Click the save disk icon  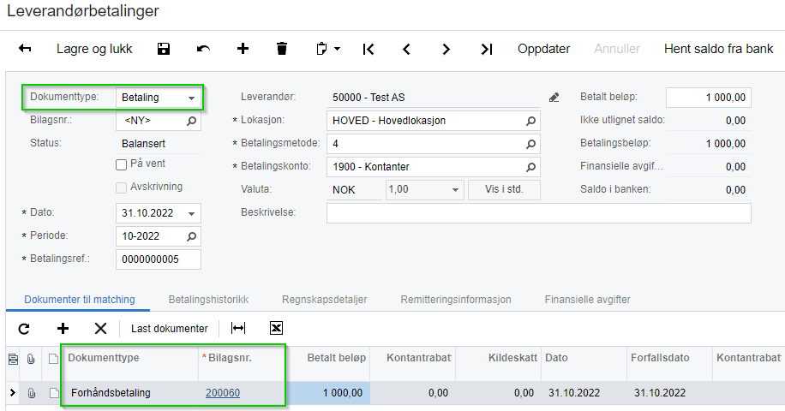(x=164, y=49)
